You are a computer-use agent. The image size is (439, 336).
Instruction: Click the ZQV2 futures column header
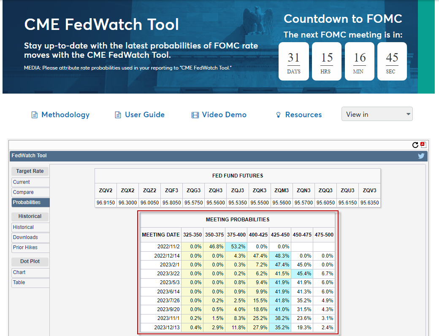point(106,191)
